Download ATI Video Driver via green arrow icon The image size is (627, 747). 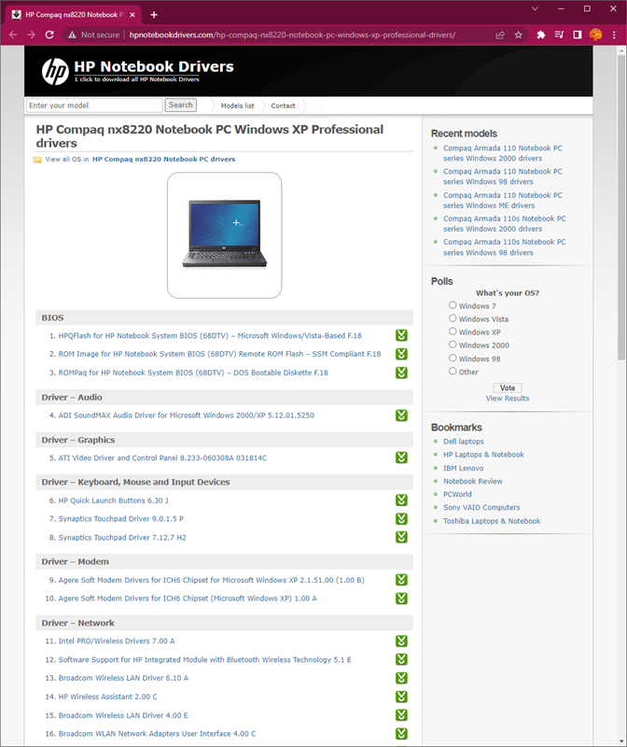(x=401, y=458)
